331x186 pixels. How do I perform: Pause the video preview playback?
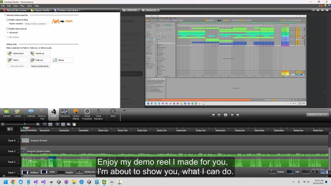[225, 115]
